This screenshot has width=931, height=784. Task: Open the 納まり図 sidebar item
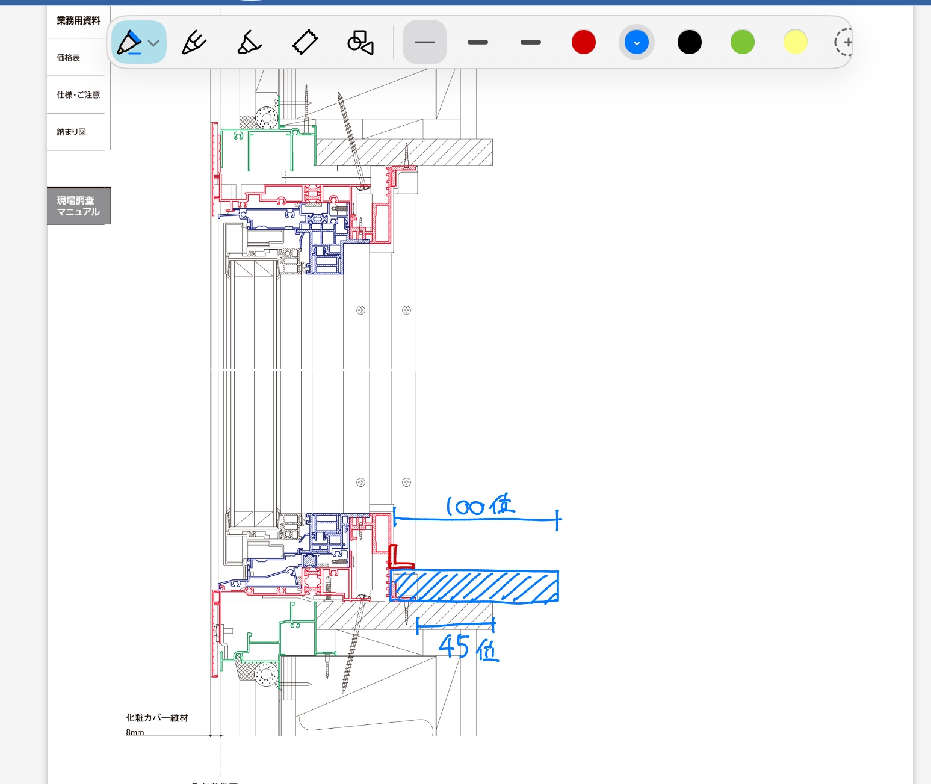click(72, 132)
